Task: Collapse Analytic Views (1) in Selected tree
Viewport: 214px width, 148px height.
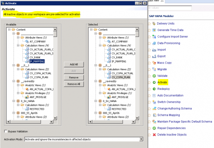Action: point(100,85)
